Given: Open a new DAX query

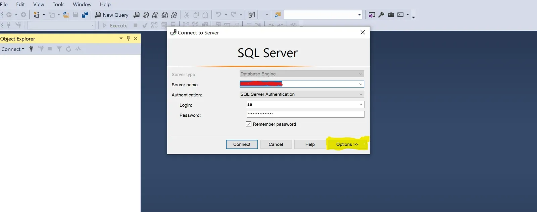Looking at the screenshot, I should click(x=174, y=15).
